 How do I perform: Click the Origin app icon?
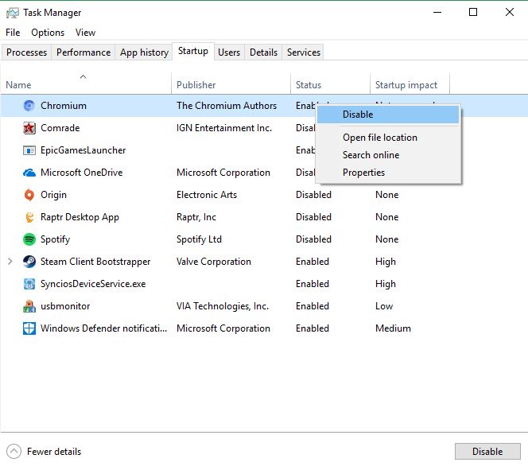[x=29, y=195]
